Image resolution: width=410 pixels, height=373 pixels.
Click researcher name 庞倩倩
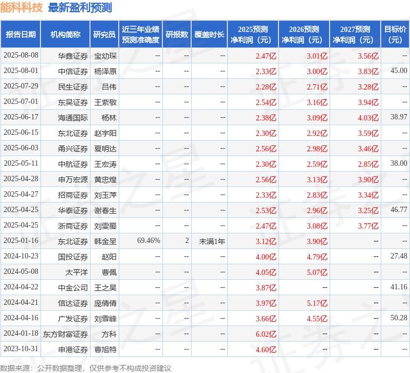point(105,303)
